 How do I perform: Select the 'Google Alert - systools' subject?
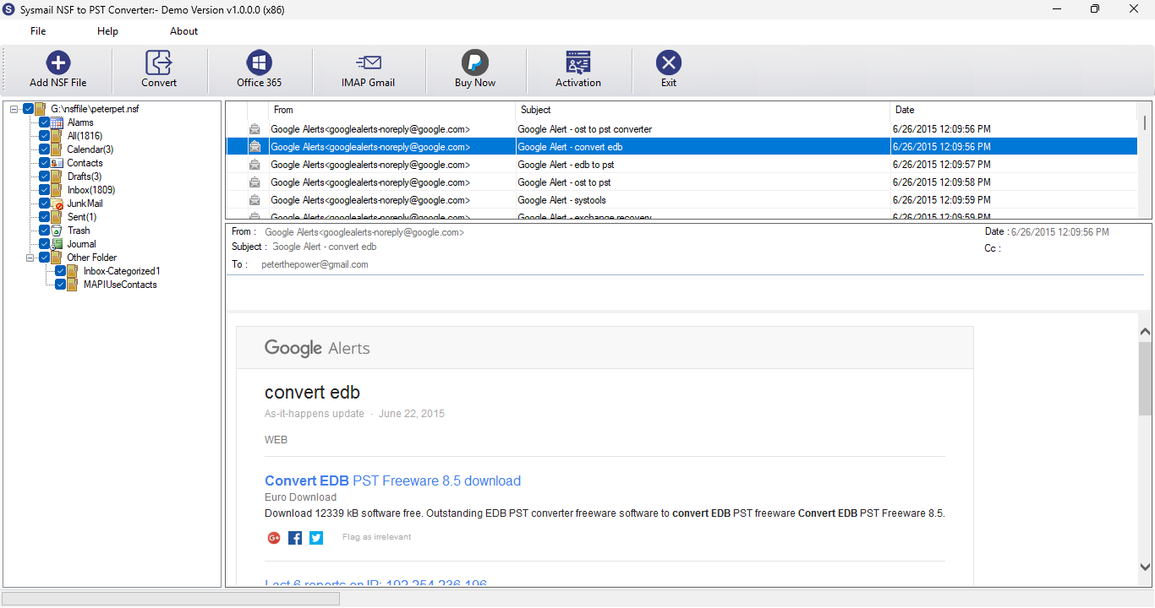[x=561, y=200]
